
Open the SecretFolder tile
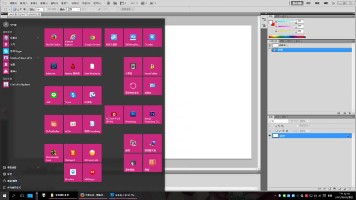coord(152,66)
